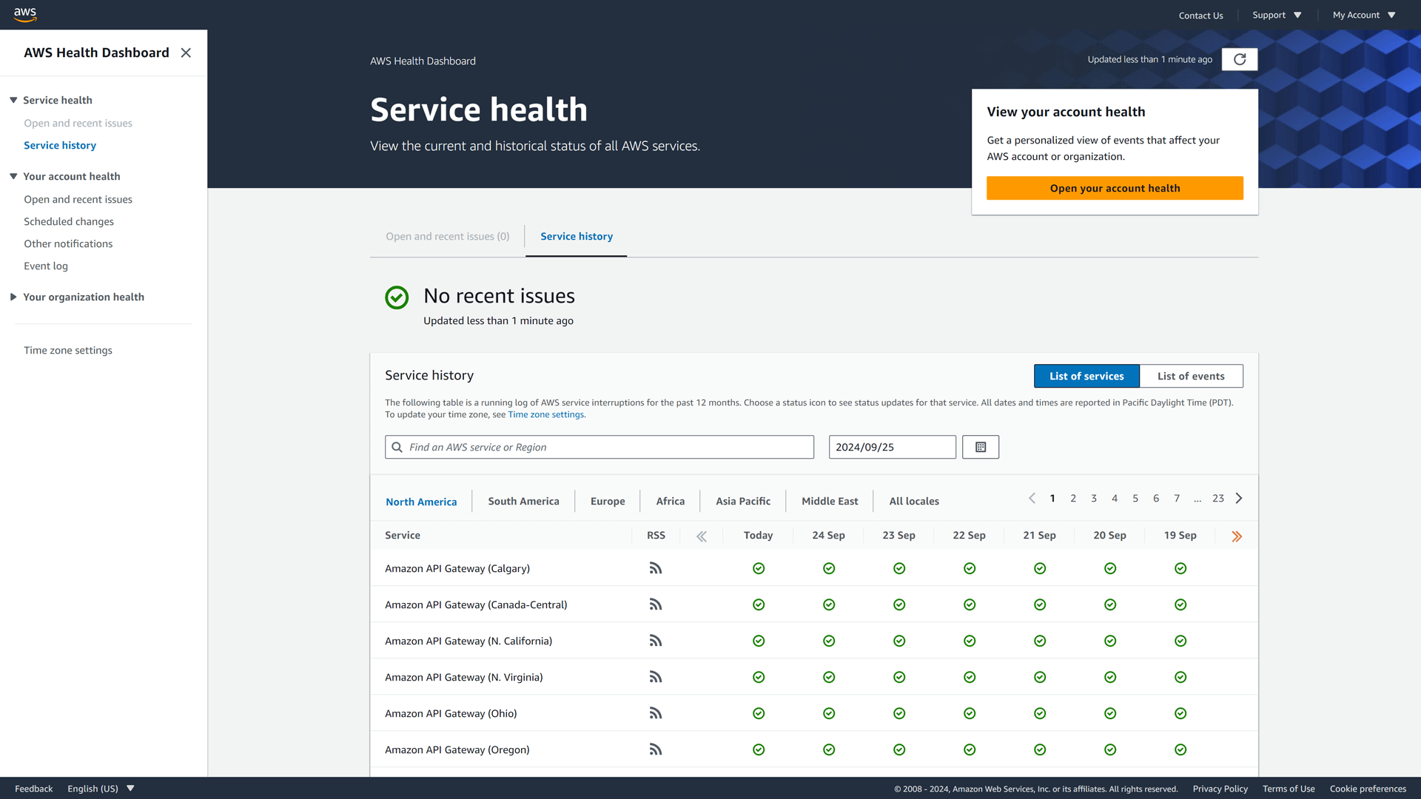Collapse the Service health section
Image resolution: width=1421 pixels, height=799 pixels.
[13, 100]
